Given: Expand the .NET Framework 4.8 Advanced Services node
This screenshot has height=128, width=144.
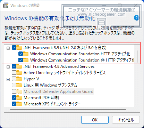Looking at the screenshot, I should [8, 67].
